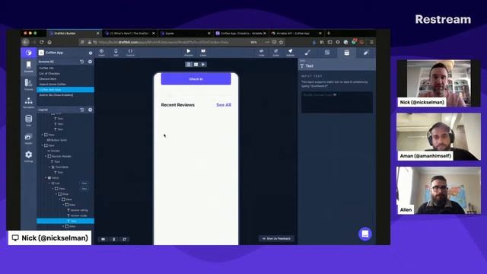
Task: Click the Publish rocket icon
Action: tap(290, 53)
